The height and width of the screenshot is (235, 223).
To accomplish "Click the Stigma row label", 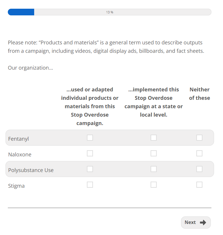I will pyautogui.click(x=16, y=186).
